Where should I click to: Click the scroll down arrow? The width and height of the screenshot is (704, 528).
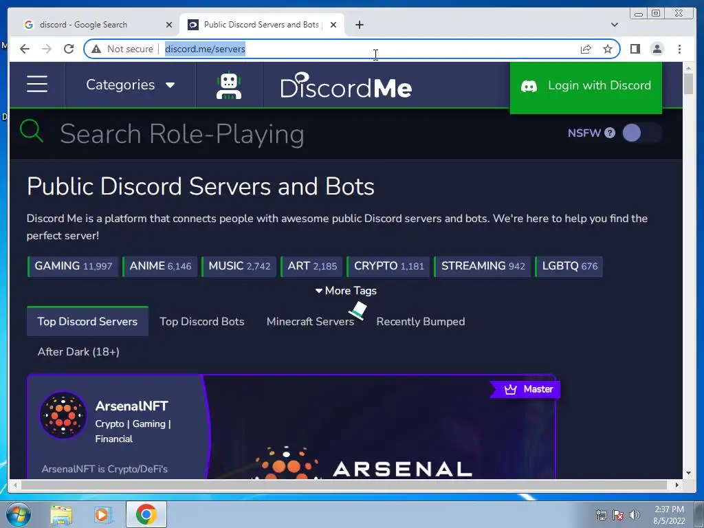click(688, 473)
